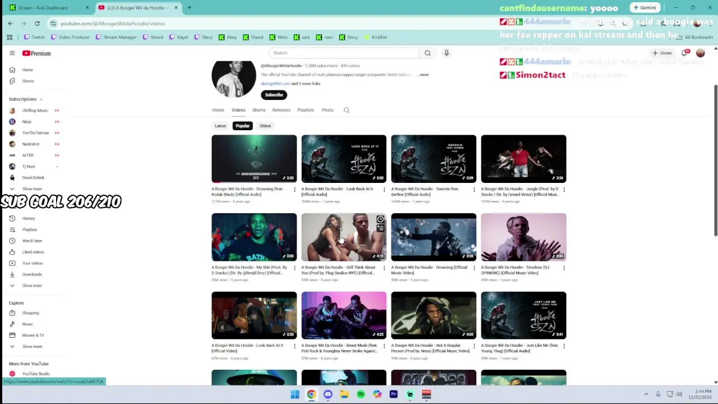Screen dimensions: 718x404
Task: Open Adobe Premiere Pro from taskbar
Action: 394,394
